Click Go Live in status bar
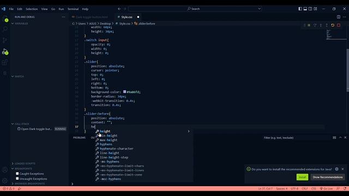The width and height of the screenshot is (349, 196). pyautogui.click(x=326, y=189)
